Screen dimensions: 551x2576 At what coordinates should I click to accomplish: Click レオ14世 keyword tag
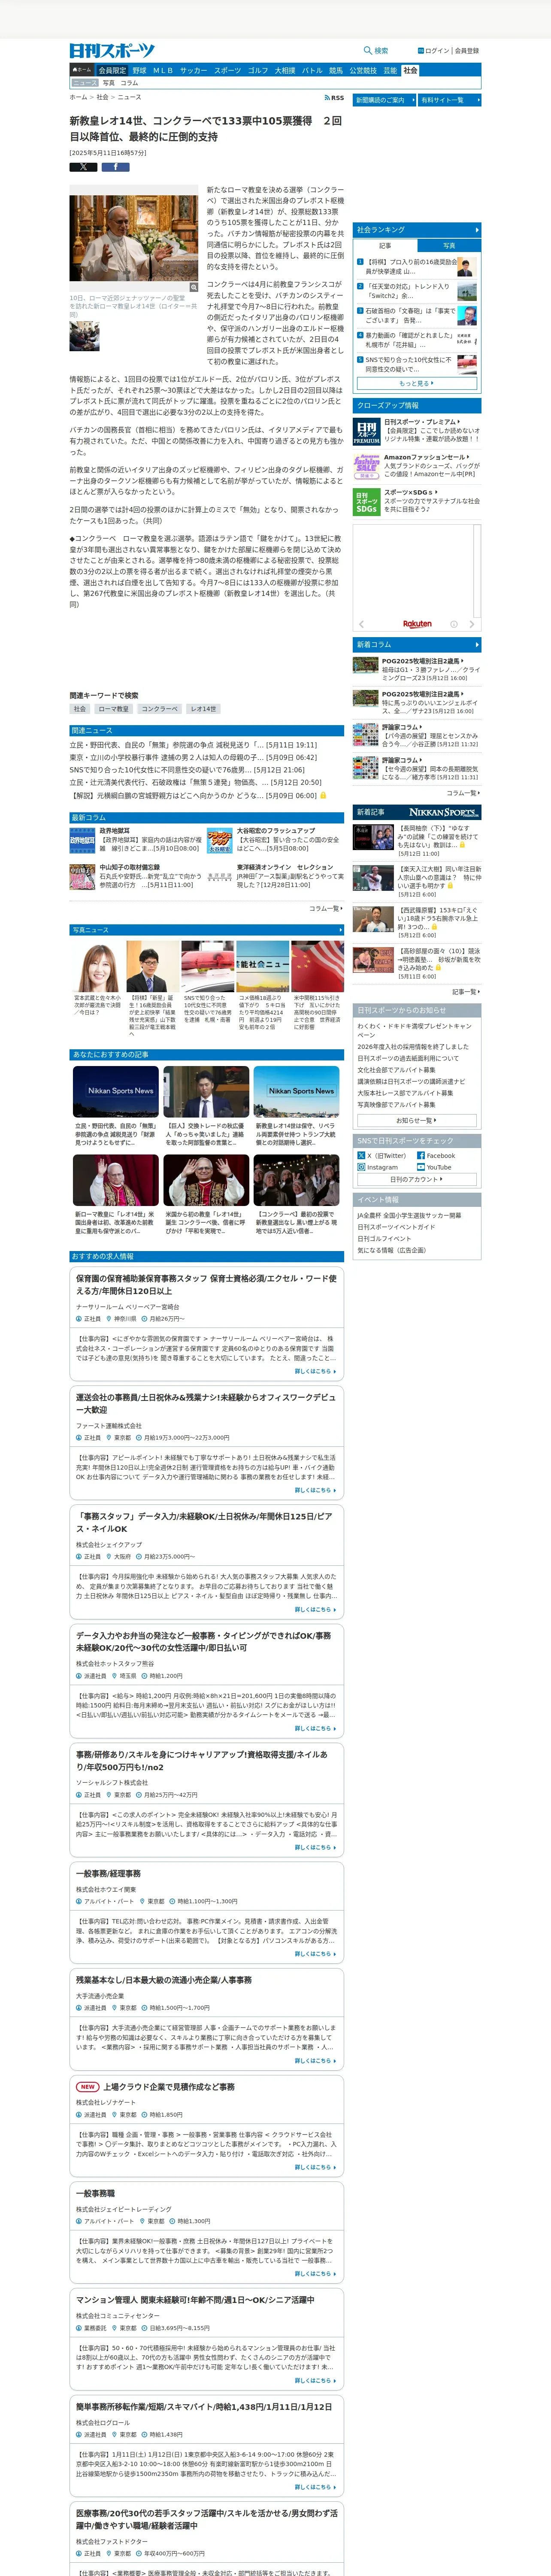tap(203, 709)
